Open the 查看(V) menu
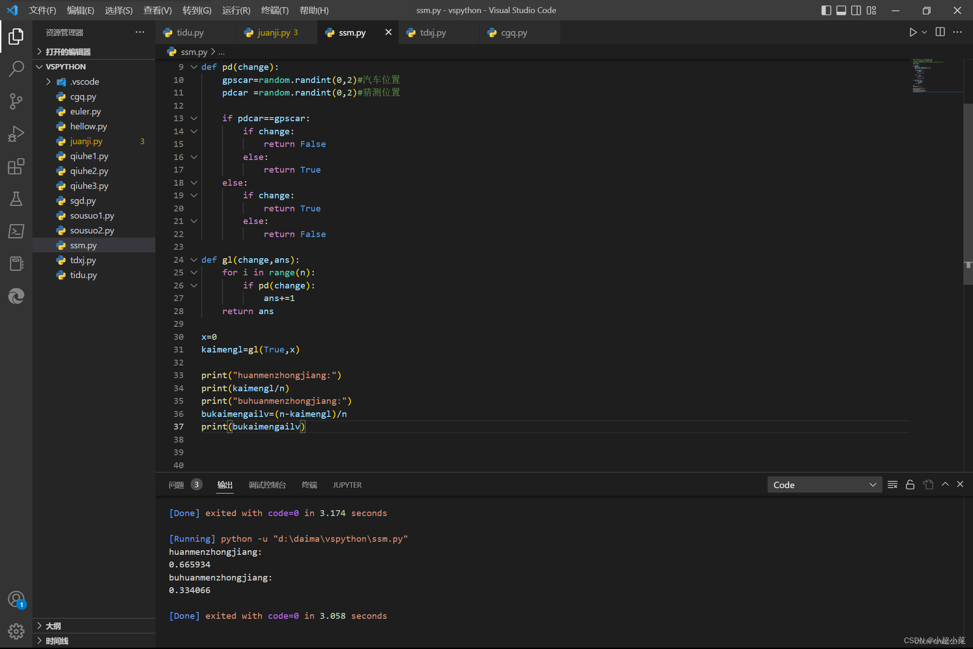This screenshot has width=973, height=649. point(158,10)
